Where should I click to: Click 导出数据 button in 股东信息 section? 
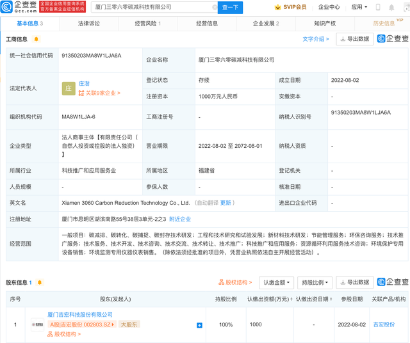pyautogui.click(x=354, y=282)
